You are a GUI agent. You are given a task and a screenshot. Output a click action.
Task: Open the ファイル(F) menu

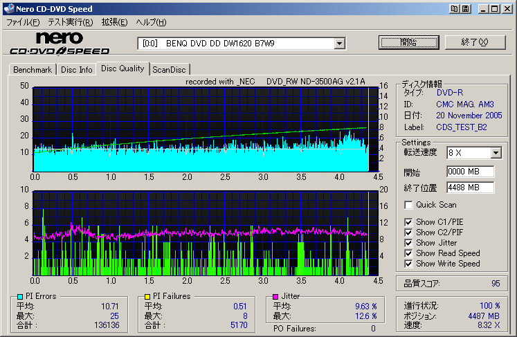23,22
